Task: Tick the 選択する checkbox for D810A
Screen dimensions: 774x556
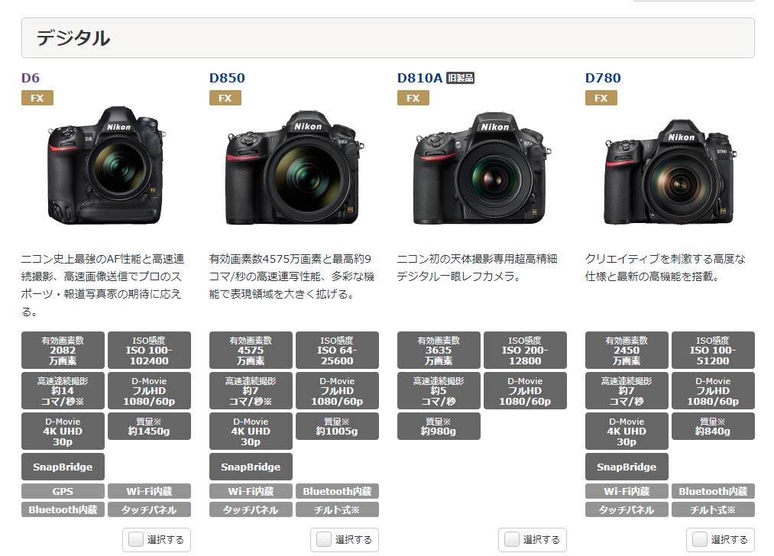Action: point(512,539)
